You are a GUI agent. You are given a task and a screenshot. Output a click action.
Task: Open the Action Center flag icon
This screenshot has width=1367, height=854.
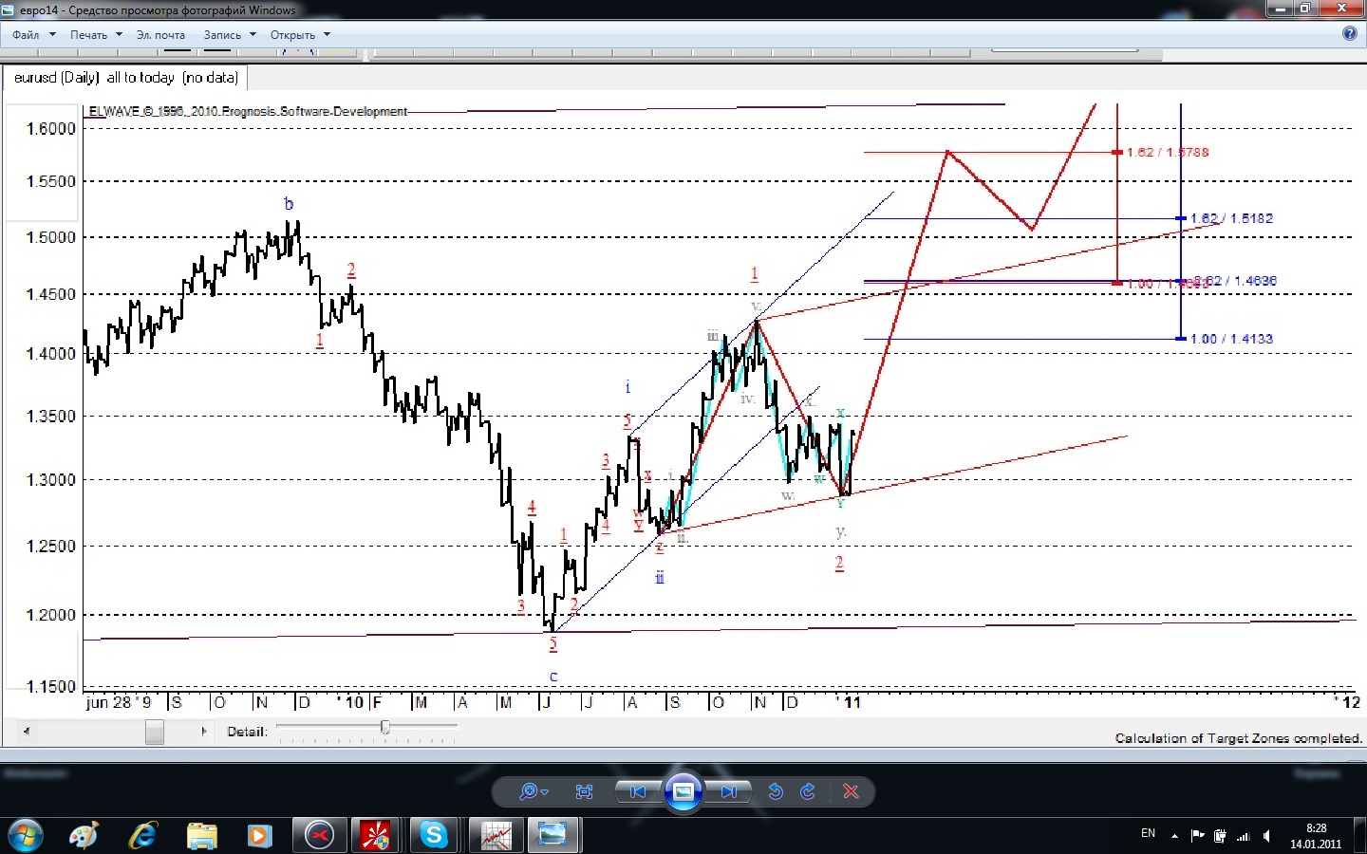[x=1197, y=836]
